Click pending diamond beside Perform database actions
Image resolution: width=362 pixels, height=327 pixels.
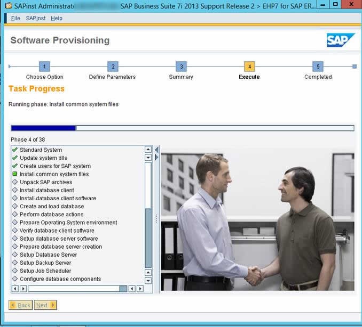coord(15,214)
